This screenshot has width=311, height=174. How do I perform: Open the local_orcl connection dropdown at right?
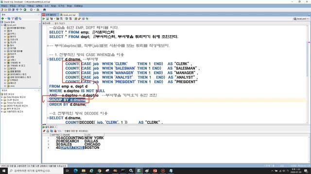pyautogui.click(x=308, y=18)
